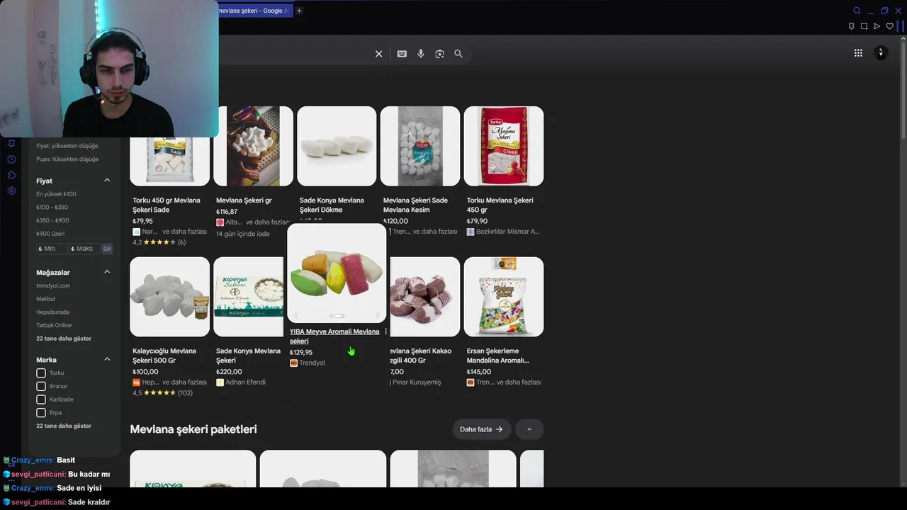Show 22 more brands under Marka
Viewport: 907px width, 510px height.
(64, 426)
